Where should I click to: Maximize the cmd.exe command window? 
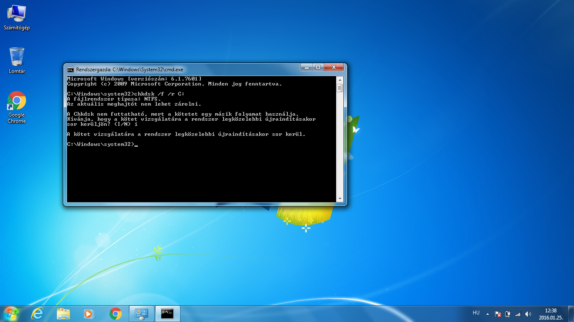click(x=318, y=68)
